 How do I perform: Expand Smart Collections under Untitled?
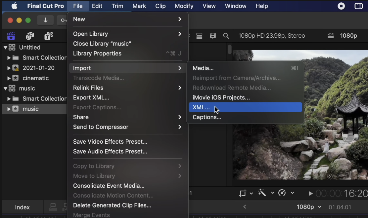tap(9, 57)
